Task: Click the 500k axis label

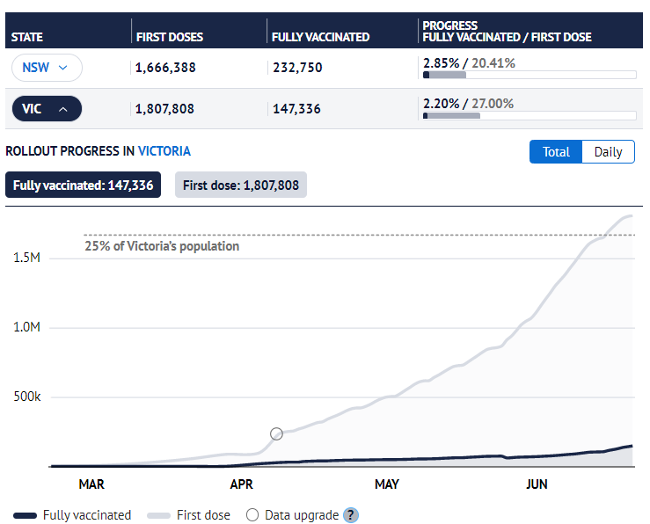Action: (27, 397)
